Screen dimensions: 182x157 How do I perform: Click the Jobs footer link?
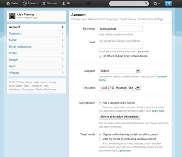(46, 86)
